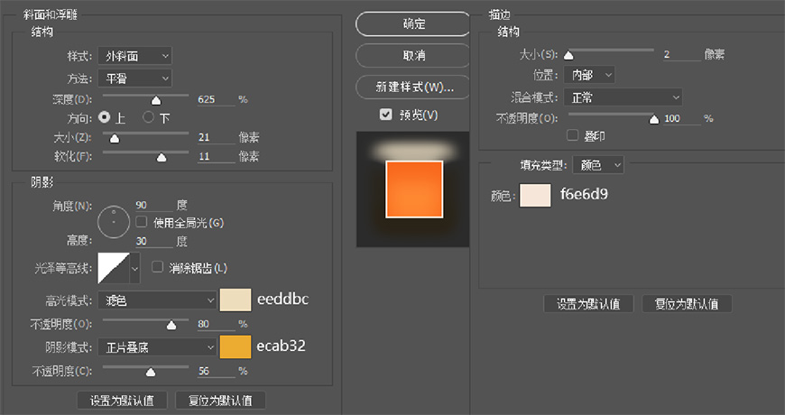This screenshot has width=785, height=415.
Task: Enable the 使用全局光 checkbox
Action: 142,221
